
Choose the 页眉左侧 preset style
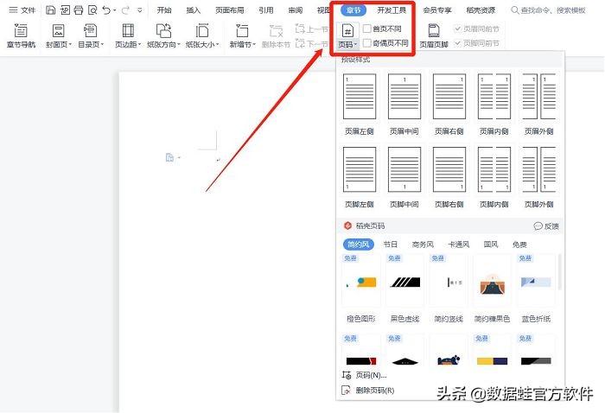tap(360, 105)
